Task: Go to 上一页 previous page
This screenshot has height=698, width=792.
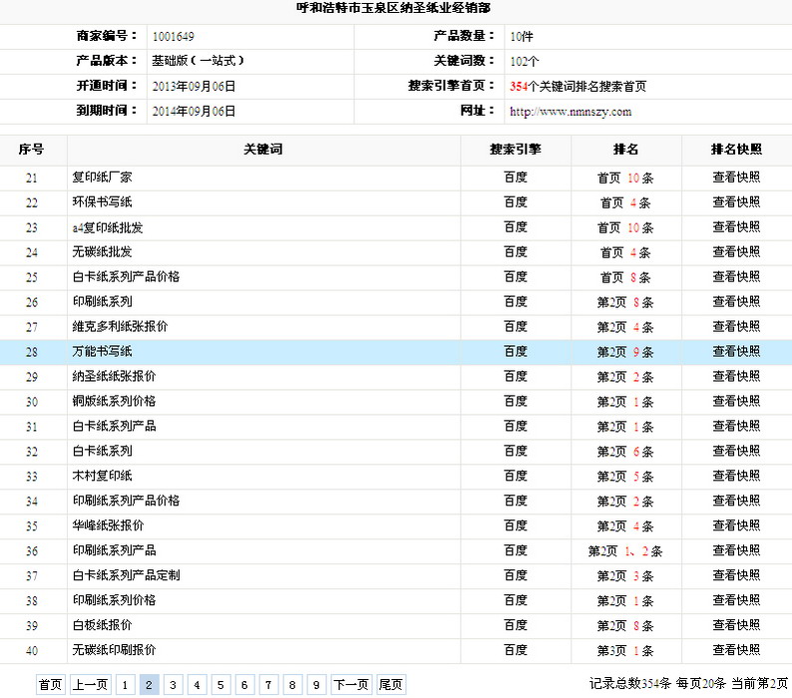Action: (91, 684)
